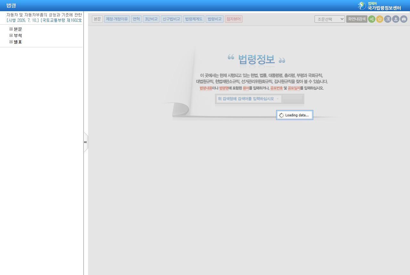
Task: Click the 별표 label in the tree
Action: click(x=18, y=42)
